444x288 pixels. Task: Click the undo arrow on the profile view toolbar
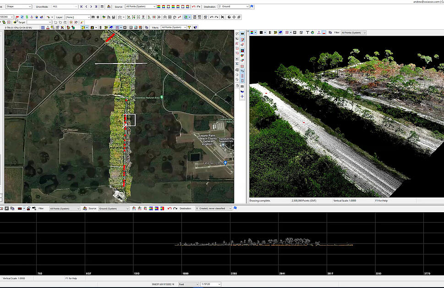(170, 208)
